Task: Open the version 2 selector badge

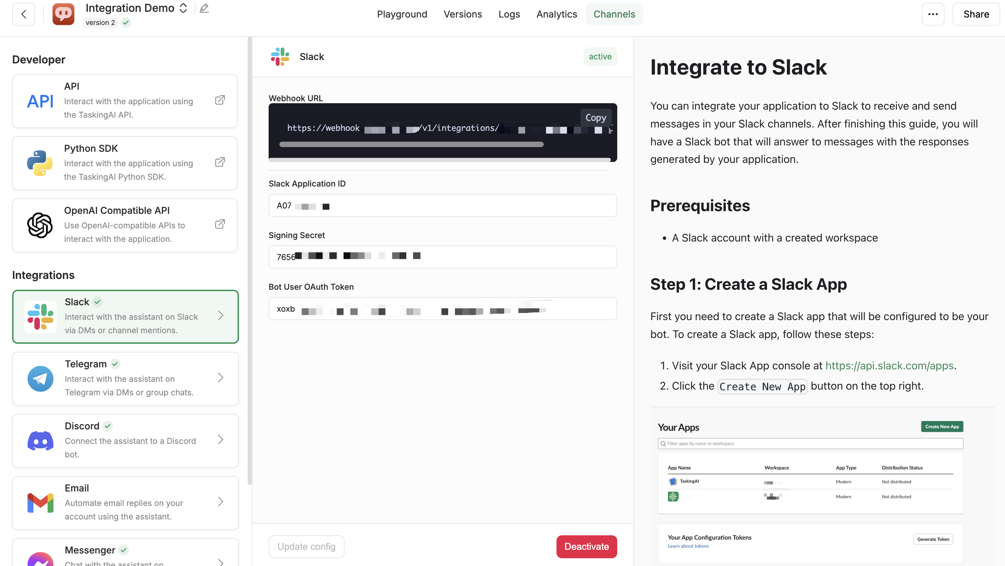Action: click(100, 23)
